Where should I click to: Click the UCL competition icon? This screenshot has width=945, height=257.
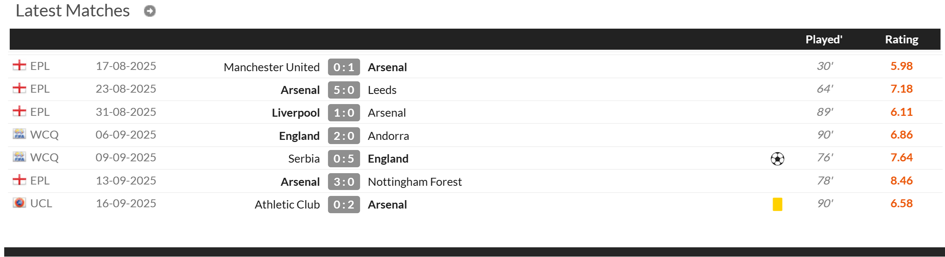[19, 203]
